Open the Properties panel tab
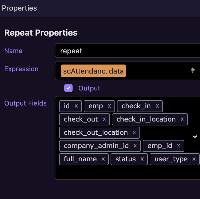Viewport: 200px width, 199px height. [x=20, y=8]
